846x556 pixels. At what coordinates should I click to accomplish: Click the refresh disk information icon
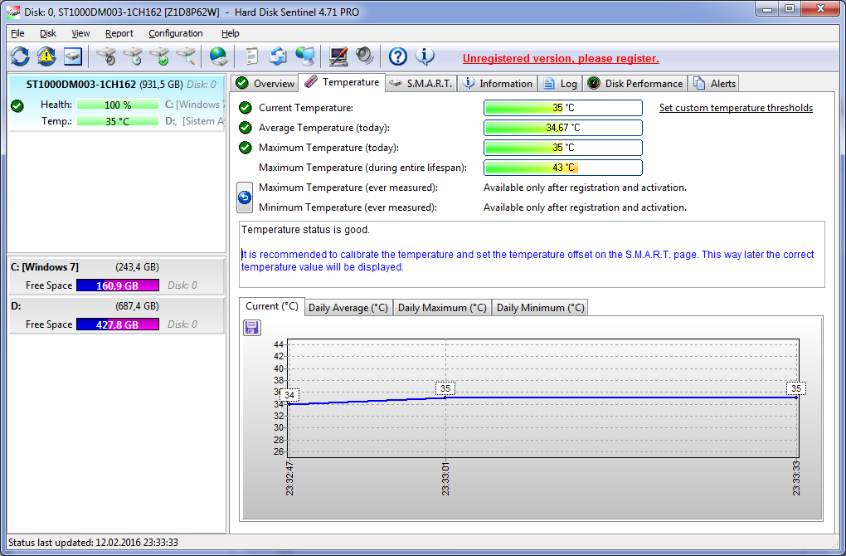(x=20, y=56)
